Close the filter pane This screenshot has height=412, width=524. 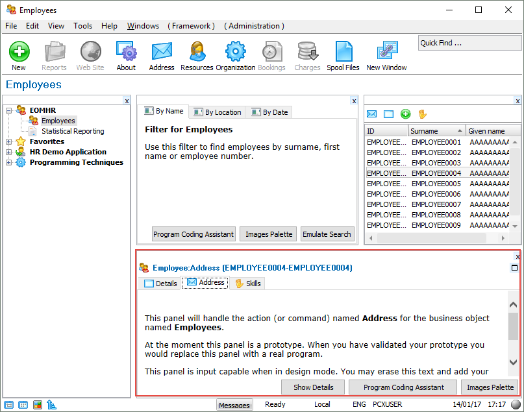(x=355, y=101)
